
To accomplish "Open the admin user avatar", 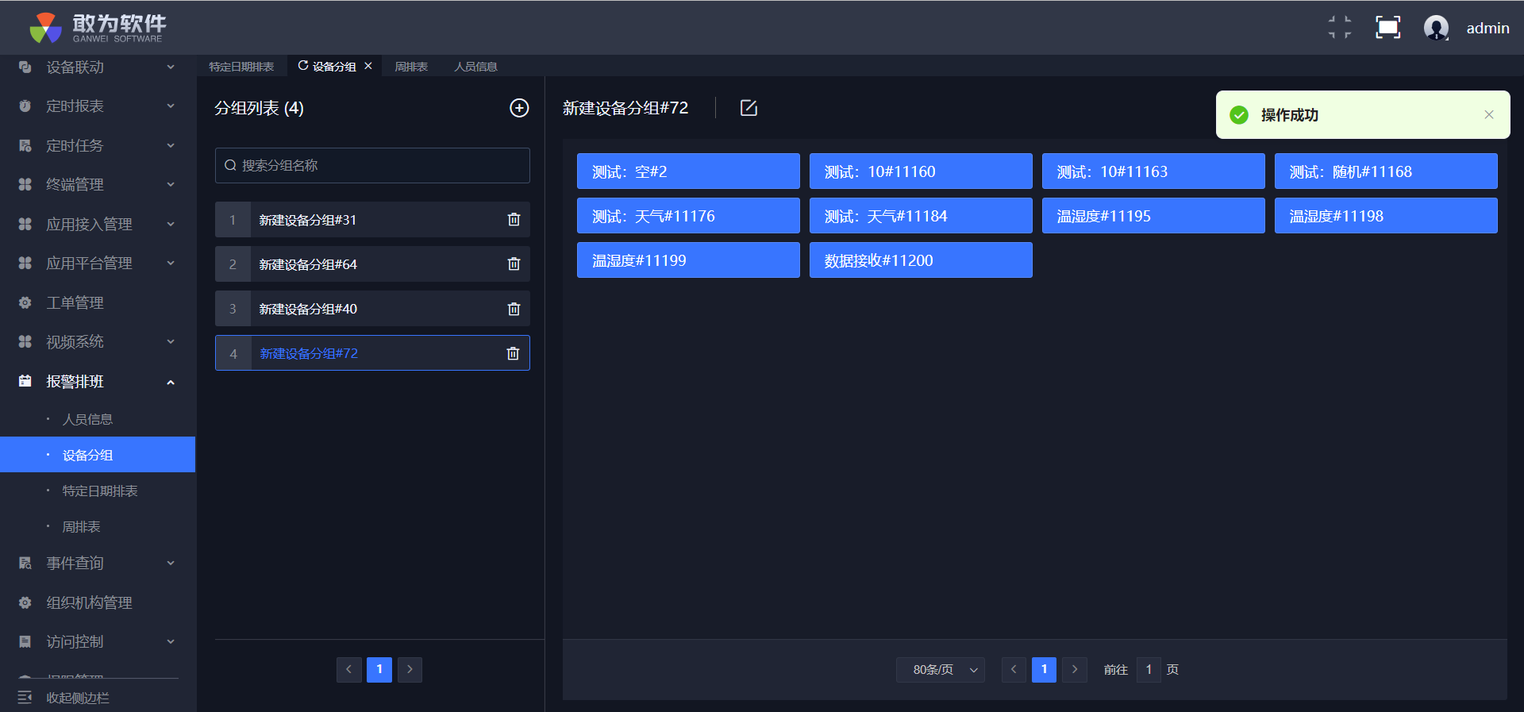I will pyautogui.click(x=1436, y=28).
